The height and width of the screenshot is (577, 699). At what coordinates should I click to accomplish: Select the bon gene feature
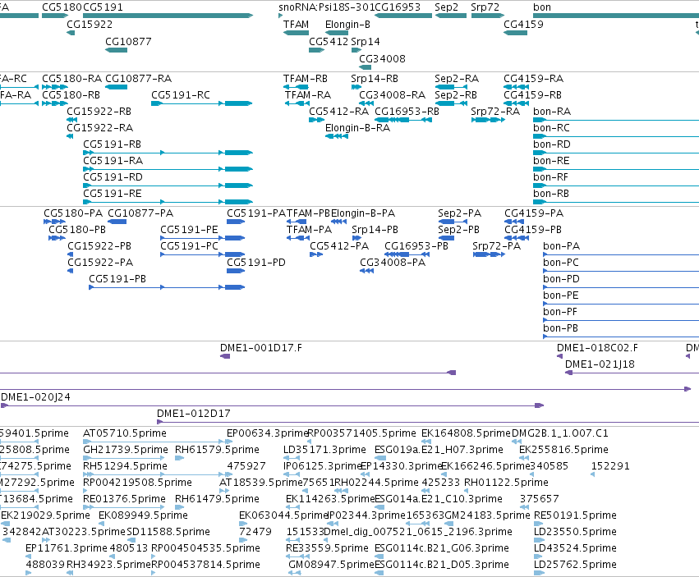tap(616, 16)
